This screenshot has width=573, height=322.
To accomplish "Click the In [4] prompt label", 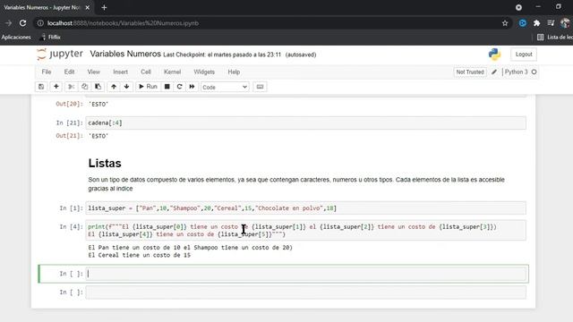I will 72,226.
